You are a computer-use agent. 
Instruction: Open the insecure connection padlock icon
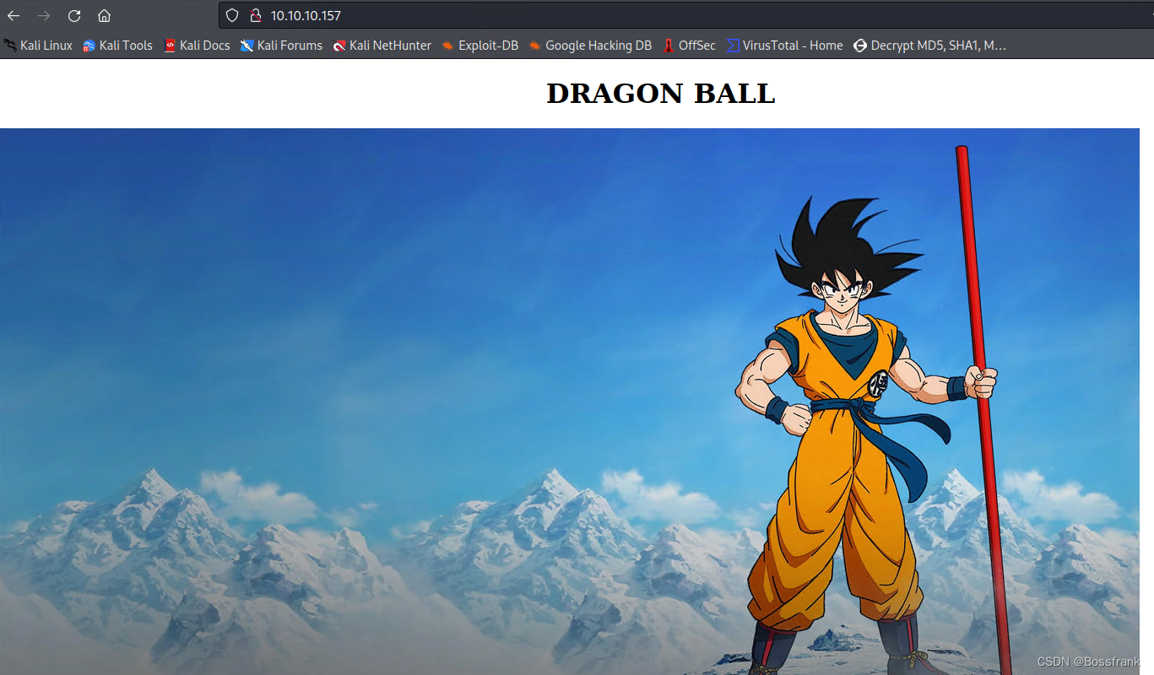(x=256, y=16)
